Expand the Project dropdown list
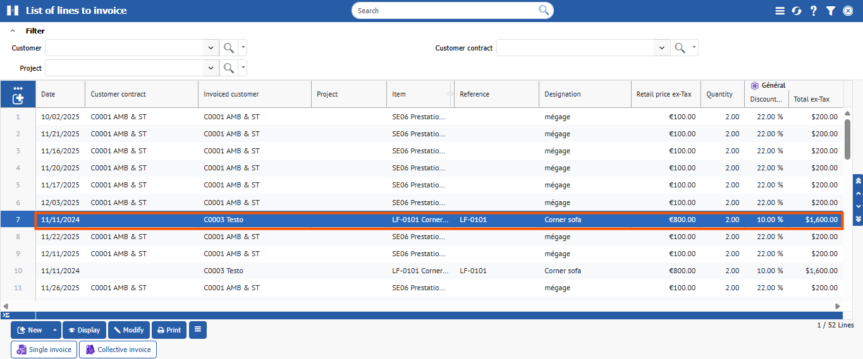 pos(211,68)
